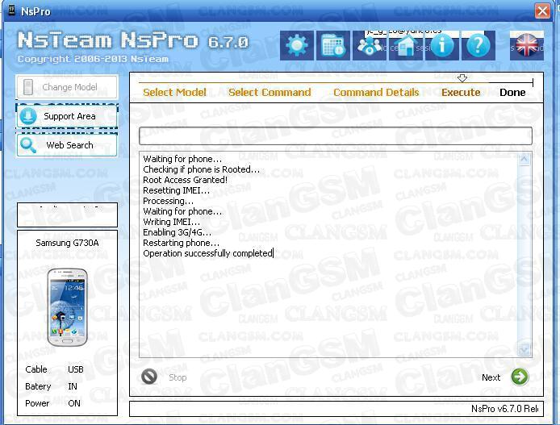
Task: Click the "Restarting phone…" log line
Action: (x=181, y=243)
